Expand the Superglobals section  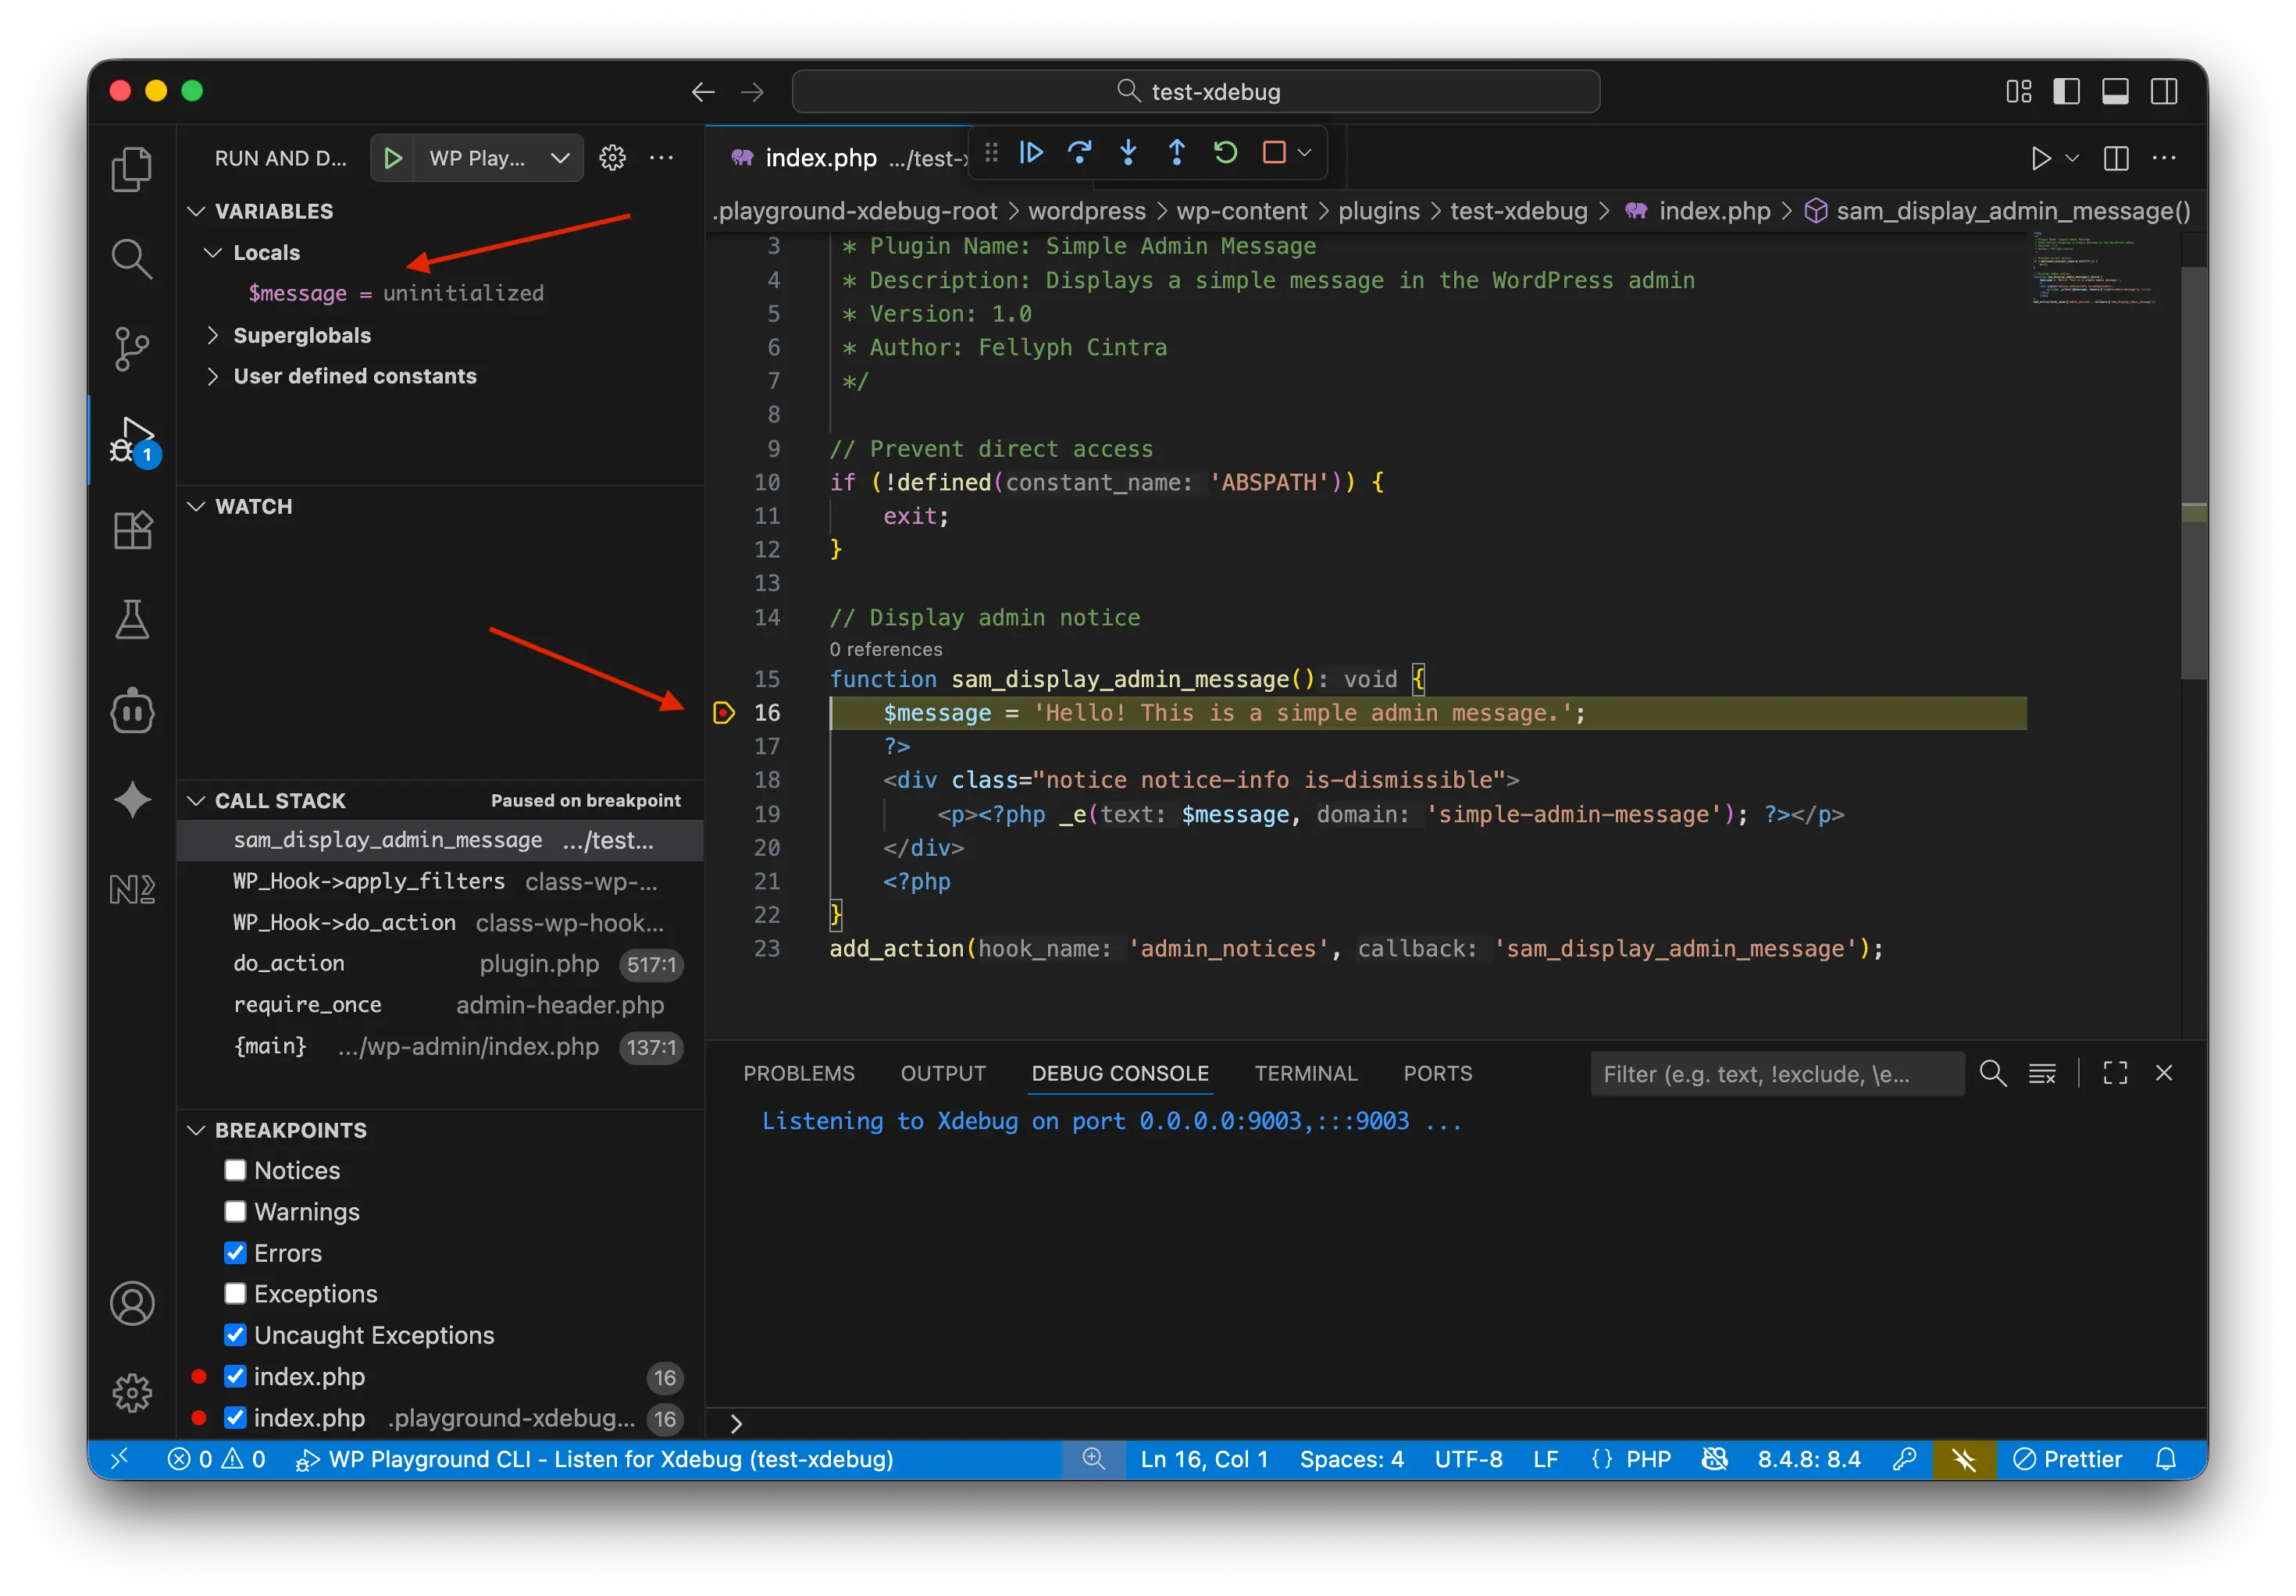coord(213,334)
